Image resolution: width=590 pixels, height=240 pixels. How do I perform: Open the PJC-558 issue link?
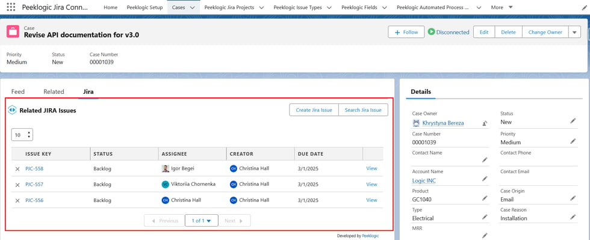point(34,168)
